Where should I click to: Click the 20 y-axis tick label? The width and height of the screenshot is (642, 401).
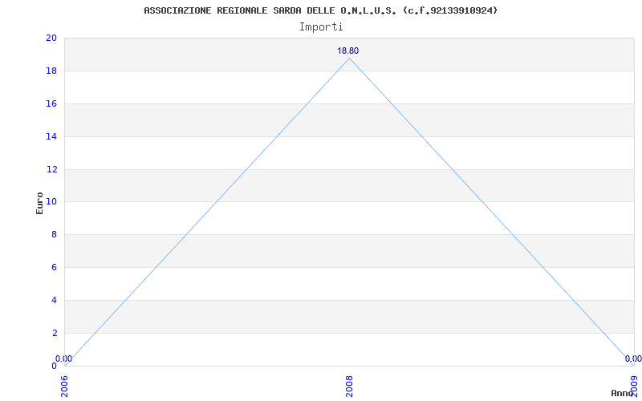pyautogui.click(x=51, y=38)
